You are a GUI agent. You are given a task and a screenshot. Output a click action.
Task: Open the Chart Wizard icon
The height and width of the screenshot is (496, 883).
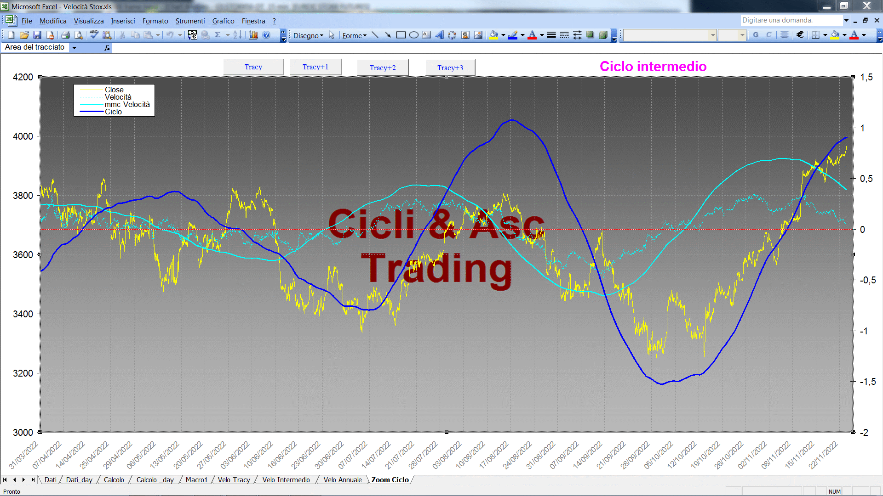click(x=253, y=35)
